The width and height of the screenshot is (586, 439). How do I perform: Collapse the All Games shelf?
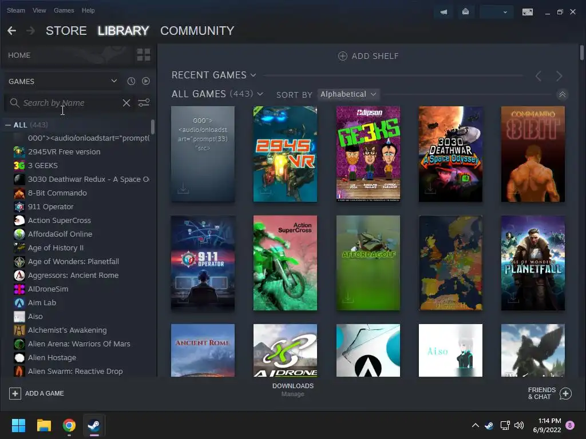point(562,94)
